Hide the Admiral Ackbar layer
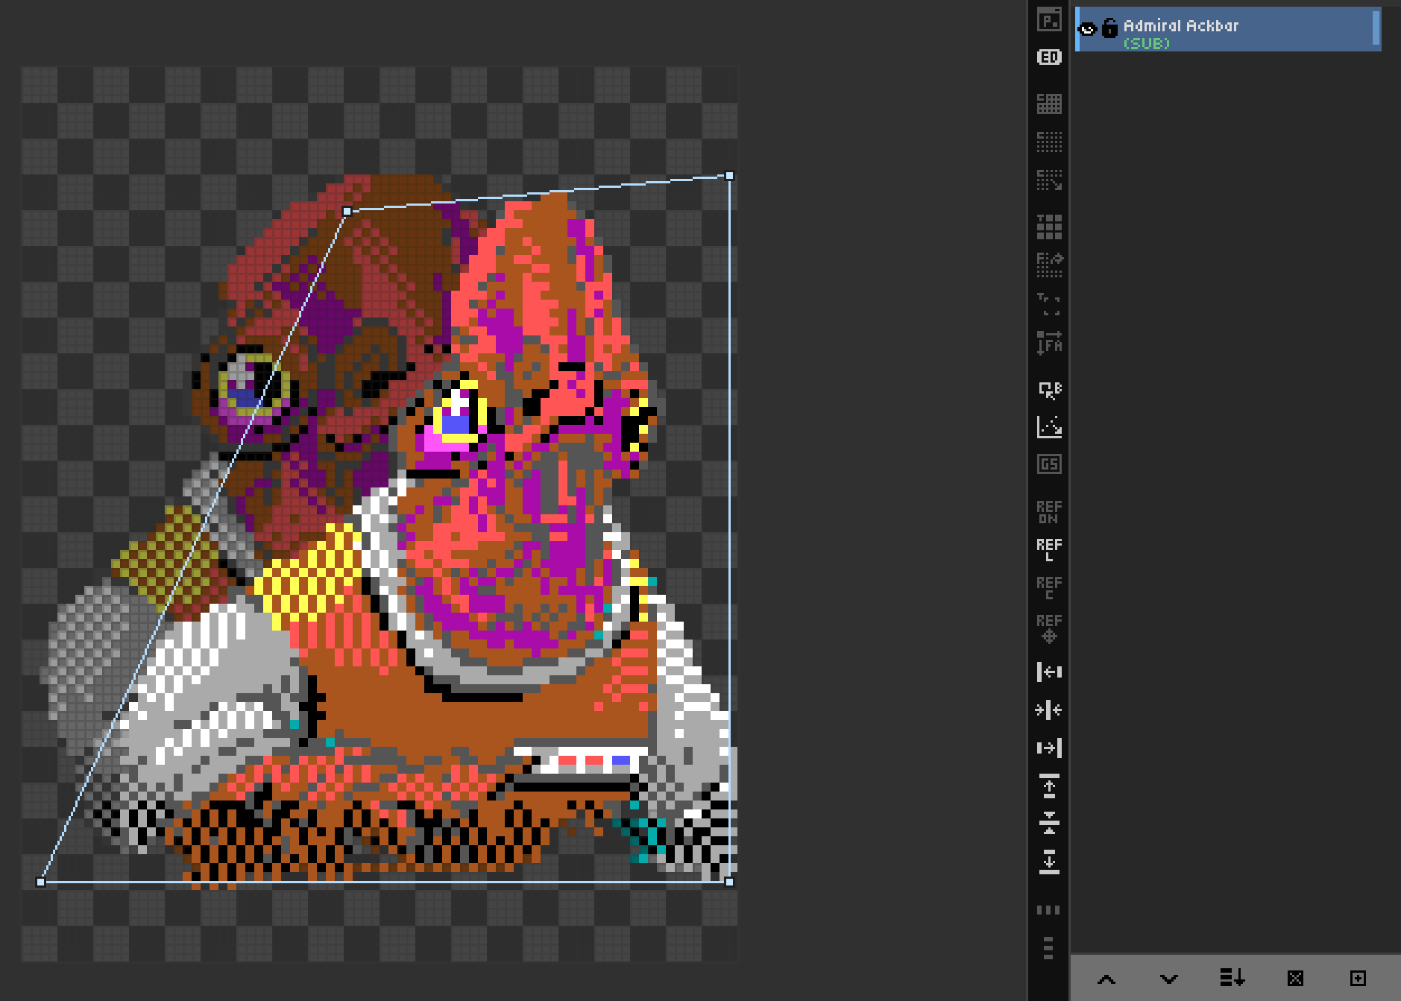 [x=1088, y=29]
